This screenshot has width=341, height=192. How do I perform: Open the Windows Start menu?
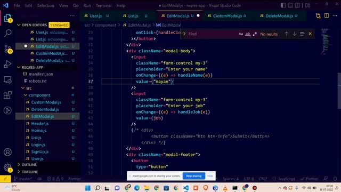pos(88,188)
